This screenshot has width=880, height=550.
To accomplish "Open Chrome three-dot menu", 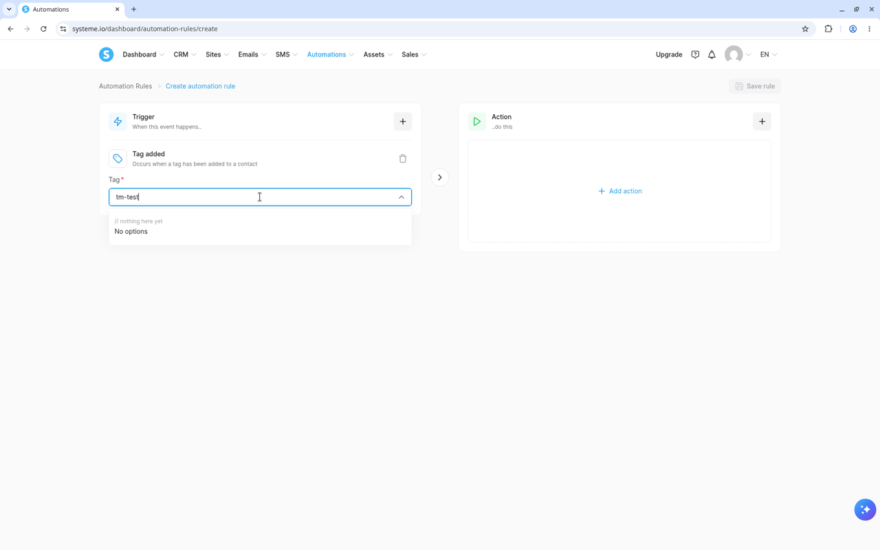I will point(870,29).
